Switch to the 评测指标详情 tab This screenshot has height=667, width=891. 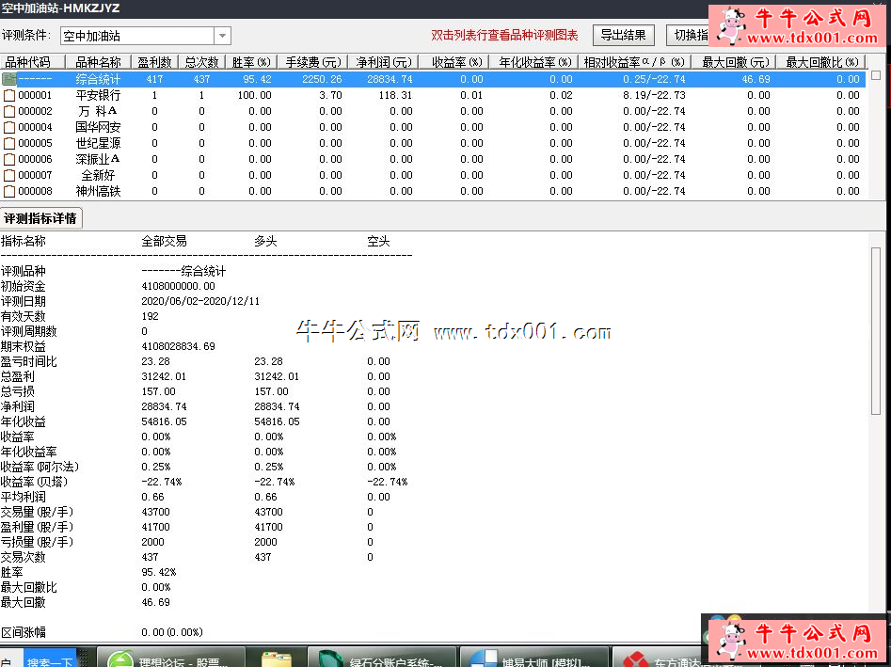tap(41, 218)
